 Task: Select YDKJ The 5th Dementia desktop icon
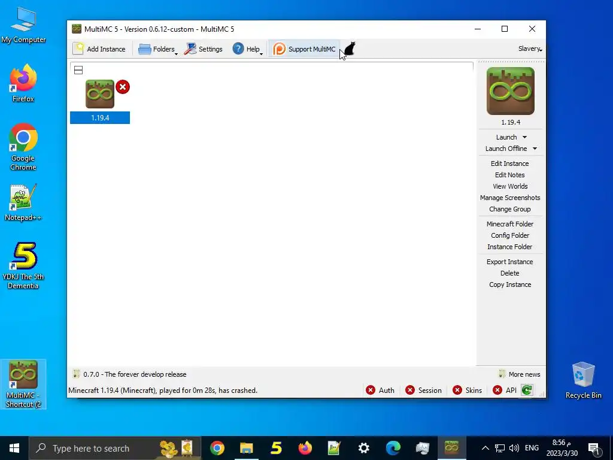click(x=23, y=265)
